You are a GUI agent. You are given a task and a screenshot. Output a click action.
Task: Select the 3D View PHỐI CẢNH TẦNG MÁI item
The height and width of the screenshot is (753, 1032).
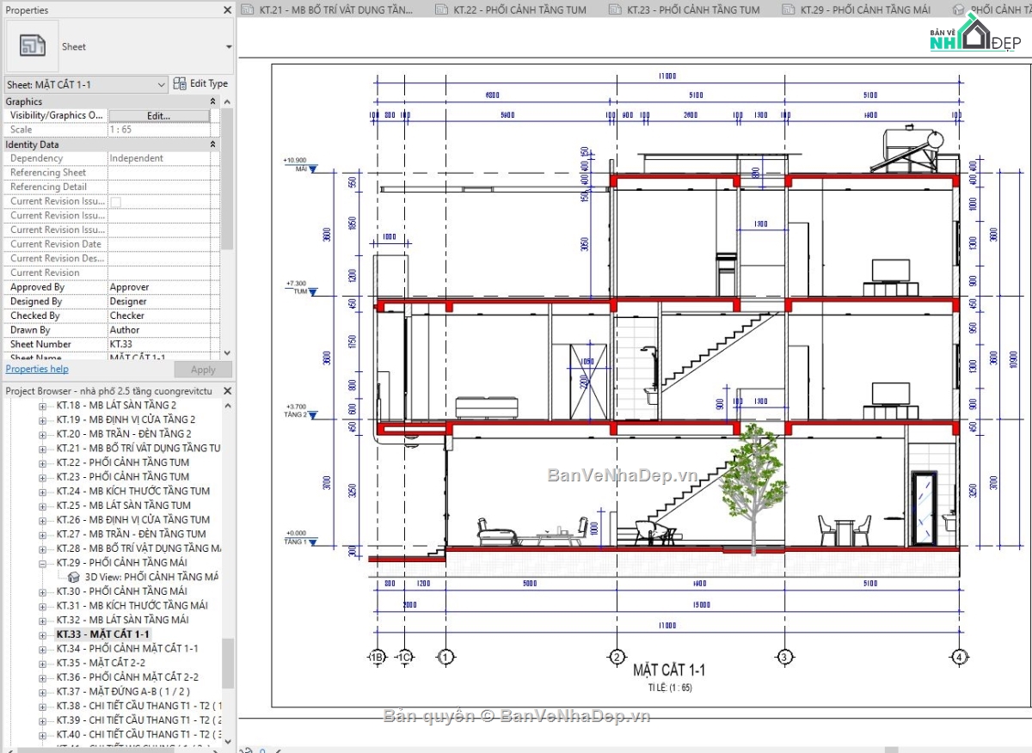(143, 577)
